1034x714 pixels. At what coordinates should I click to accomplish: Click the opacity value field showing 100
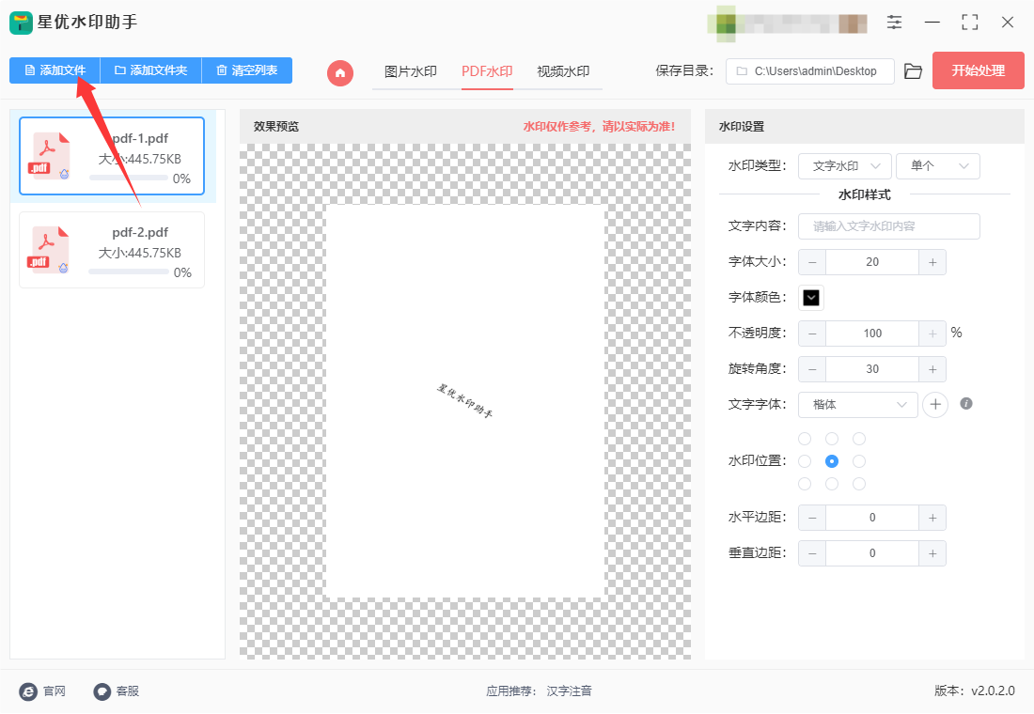[871, 334]
